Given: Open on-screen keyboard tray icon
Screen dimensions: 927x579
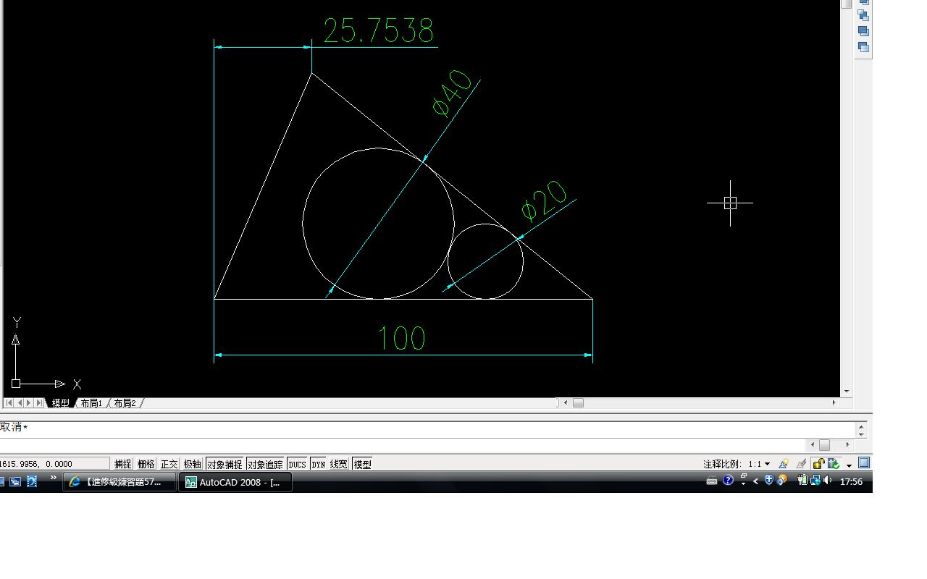Looking at the screenshot, I should [712, 481].
